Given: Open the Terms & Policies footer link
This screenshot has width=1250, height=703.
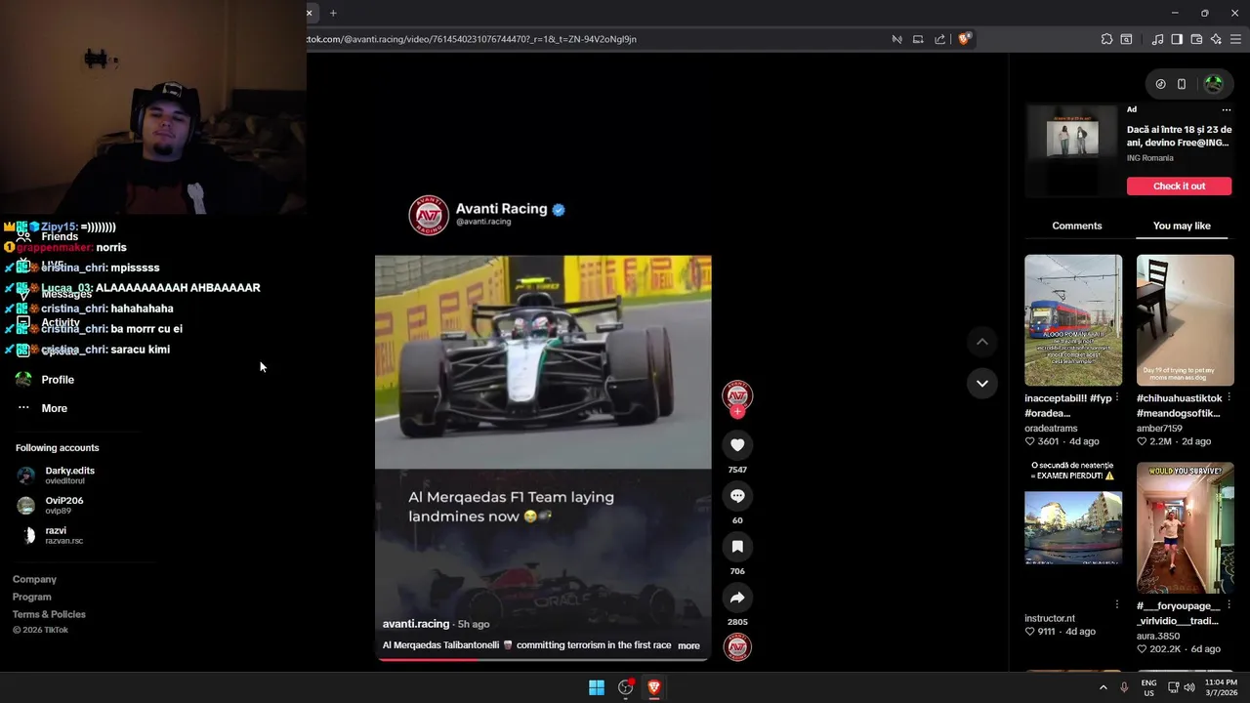Looking at the screenshot, I should (x=49, y=614).
